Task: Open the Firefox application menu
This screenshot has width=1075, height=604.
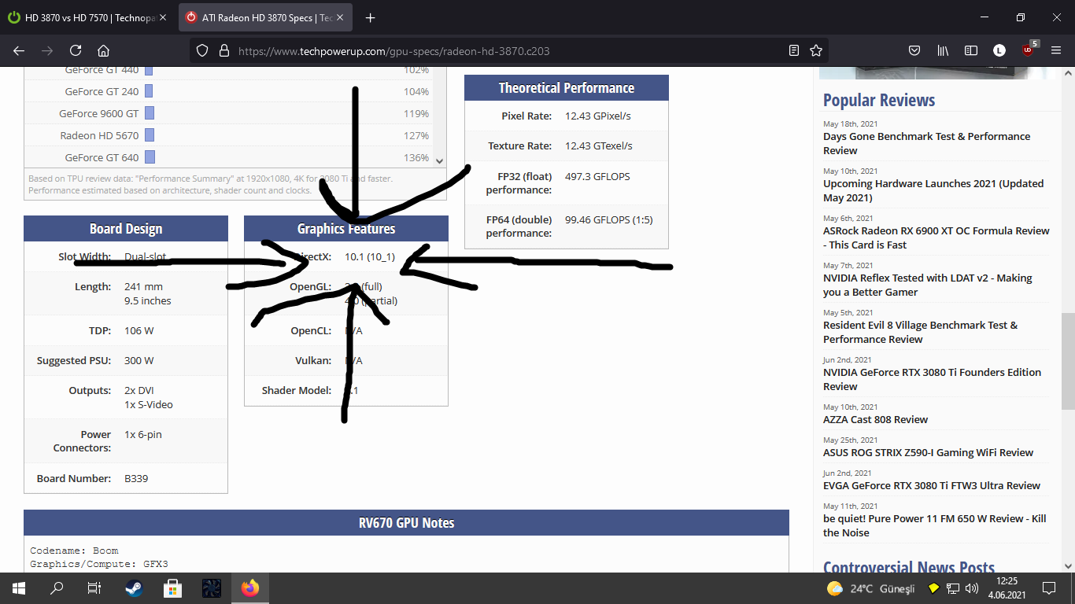Action: pyautogui.click(x=1056, y=50)
